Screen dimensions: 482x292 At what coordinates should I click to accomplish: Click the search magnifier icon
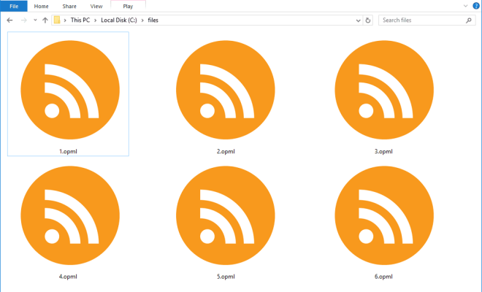coord(468,20)
